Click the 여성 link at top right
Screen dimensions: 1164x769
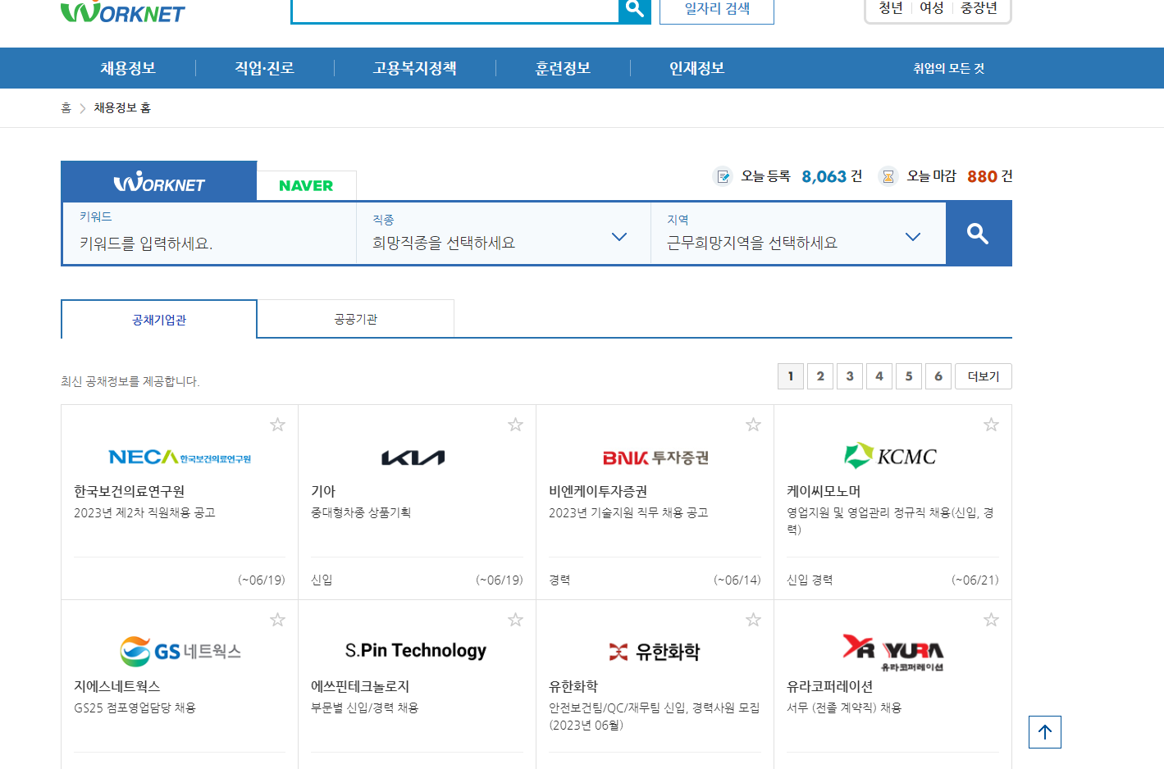(x=932, y=8)
